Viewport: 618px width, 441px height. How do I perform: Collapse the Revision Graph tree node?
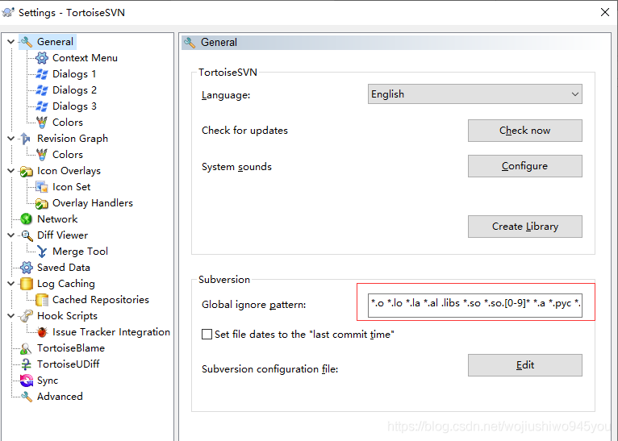(11, 139)
